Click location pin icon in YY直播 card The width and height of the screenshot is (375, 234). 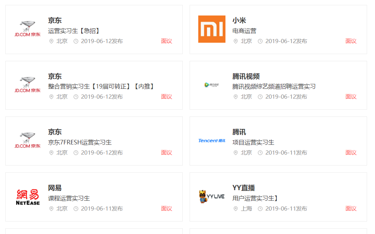coord(236,209)
